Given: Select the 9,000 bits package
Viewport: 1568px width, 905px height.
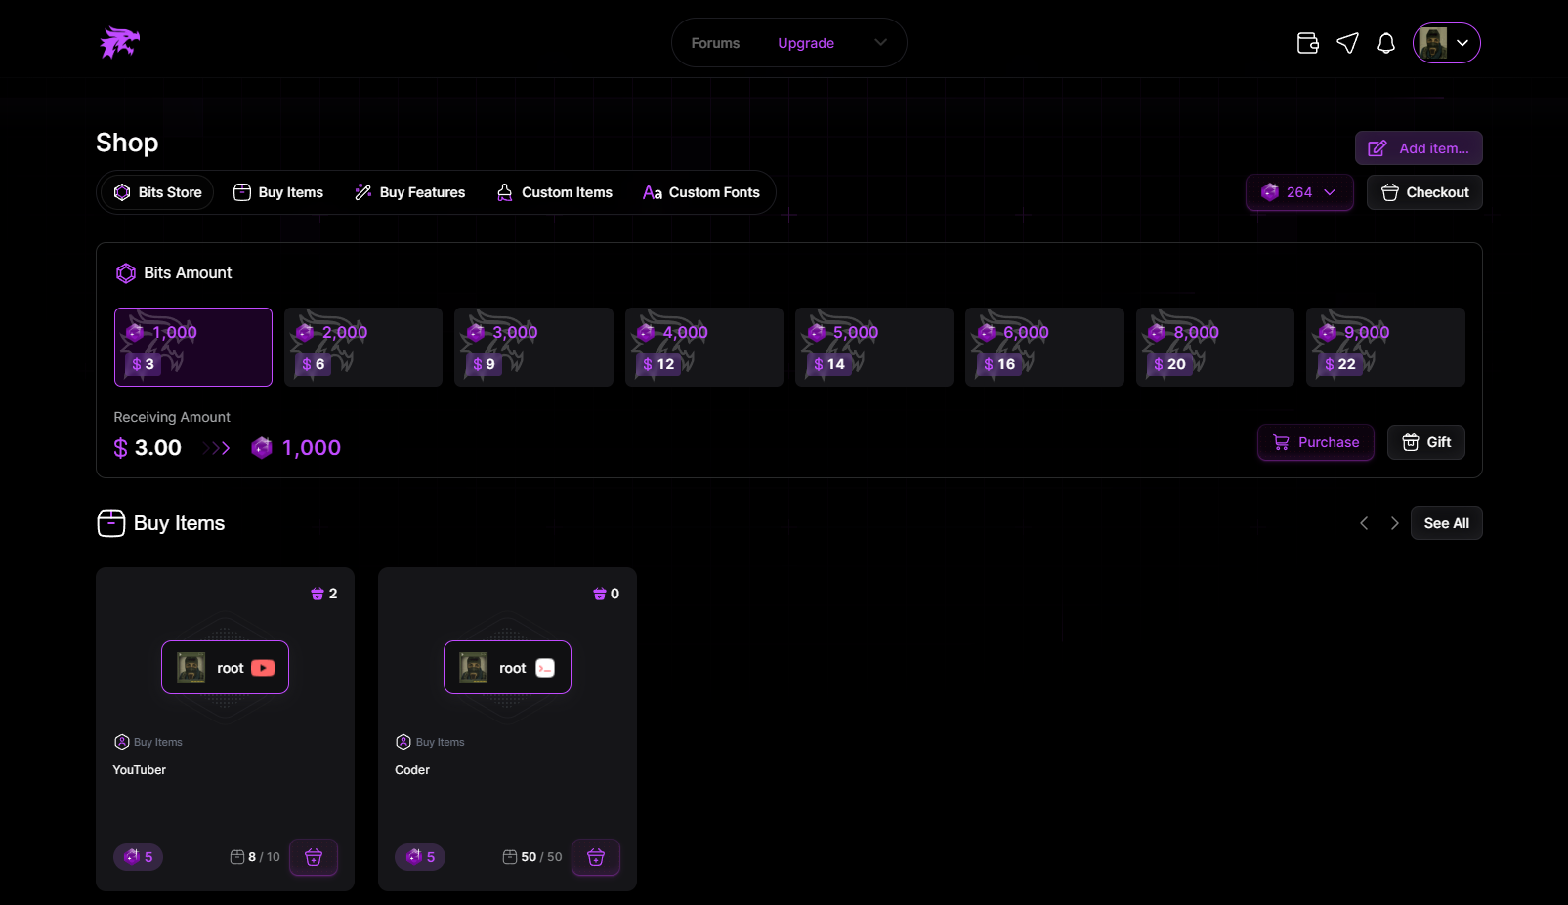Looking at the screenshot, I should [1384, 347].
